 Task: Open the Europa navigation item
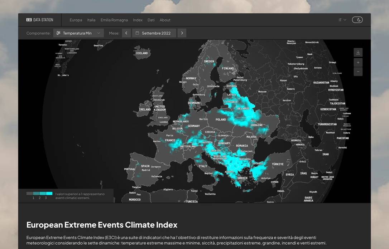(x=76, y=20)
